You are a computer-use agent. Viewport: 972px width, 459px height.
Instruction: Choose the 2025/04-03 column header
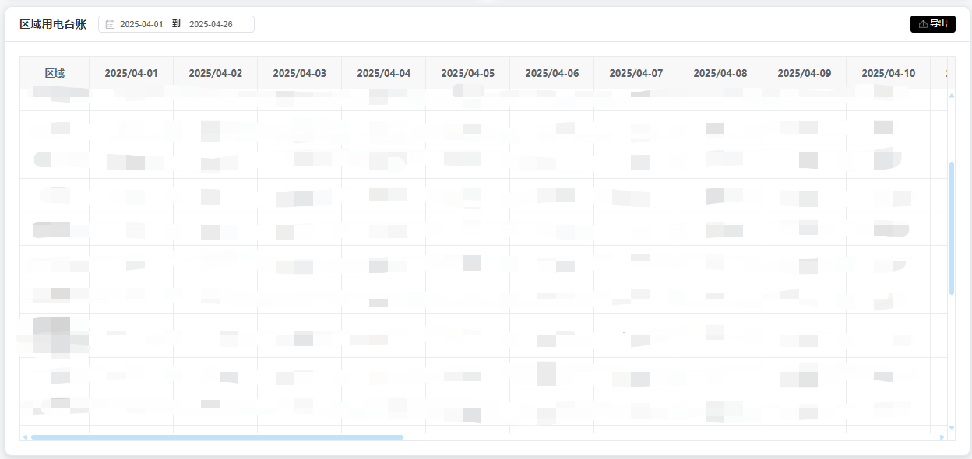tap(299, 73)
